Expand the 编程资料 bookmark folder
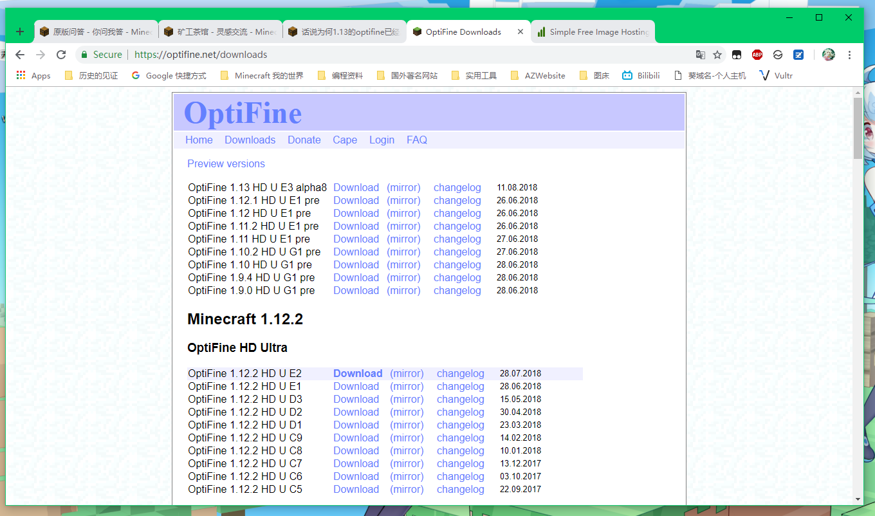The image size is (875, 516). tap(340, 75)
